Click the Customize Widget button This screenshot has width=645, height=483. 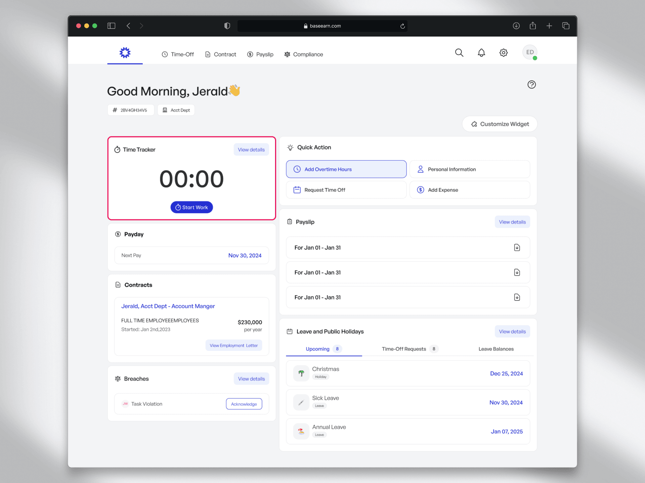(x=500, y=124)
